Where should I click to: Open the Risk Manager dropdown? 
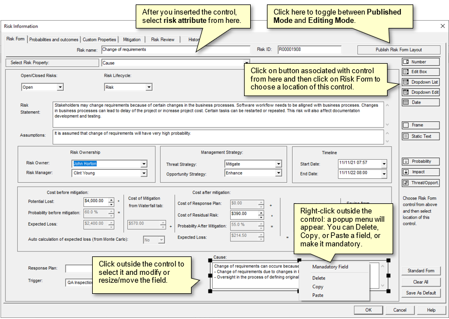(144, 173)
